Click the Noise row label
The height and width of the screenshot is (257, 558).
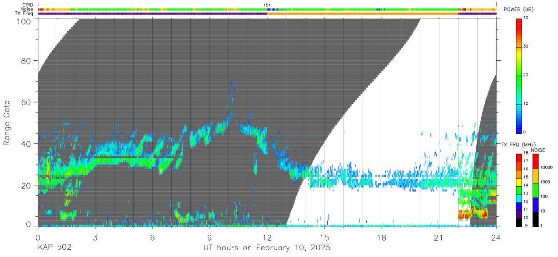pyautogui.click(x=27, y=9)
